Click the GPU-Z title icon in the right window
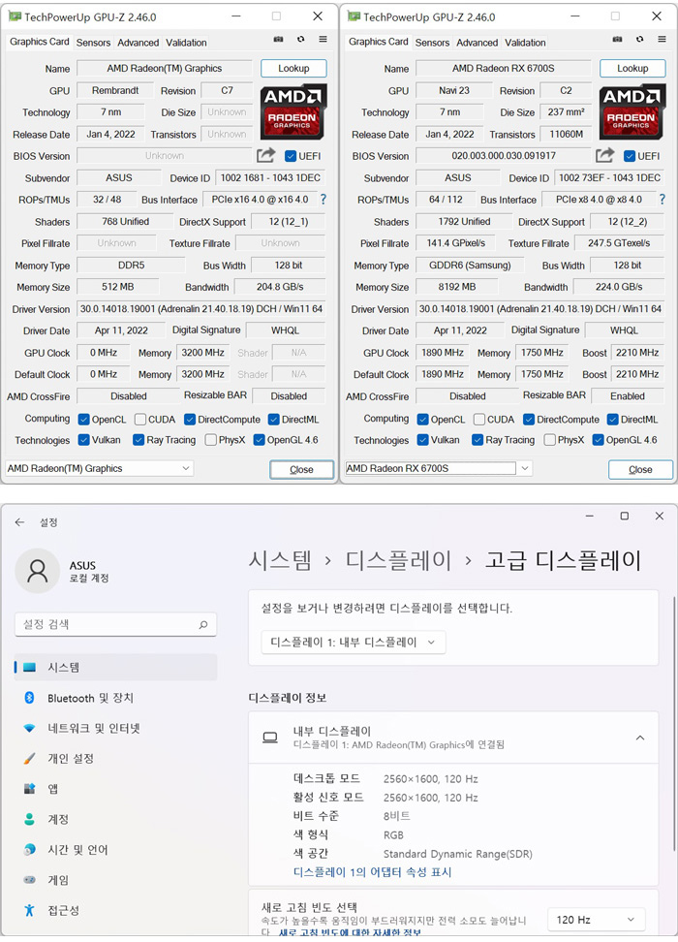 pyautogui.click(x=354, y=16)
